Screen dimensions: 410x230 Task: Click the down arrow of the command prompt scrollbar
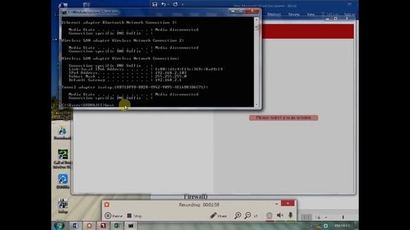tap(256, 105)
